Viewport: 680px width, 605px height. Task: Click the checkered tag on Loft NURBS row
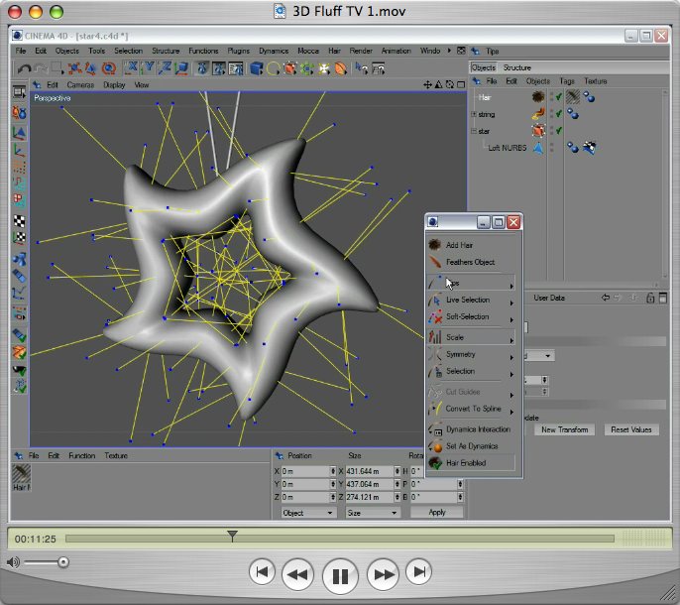coord(590,148)
